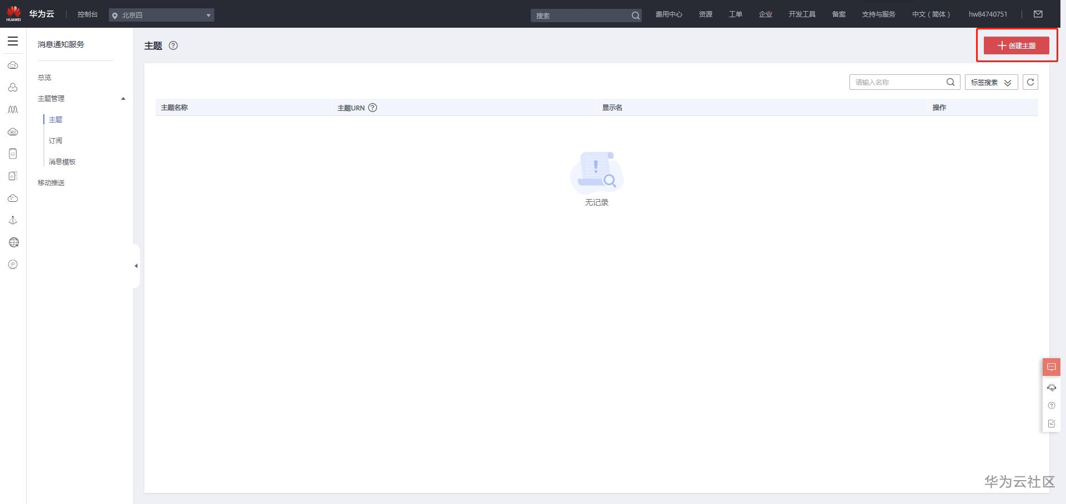Open the mail messages icon
The height and width of the screenshot is (504, 1066).
coord(1038,14)
